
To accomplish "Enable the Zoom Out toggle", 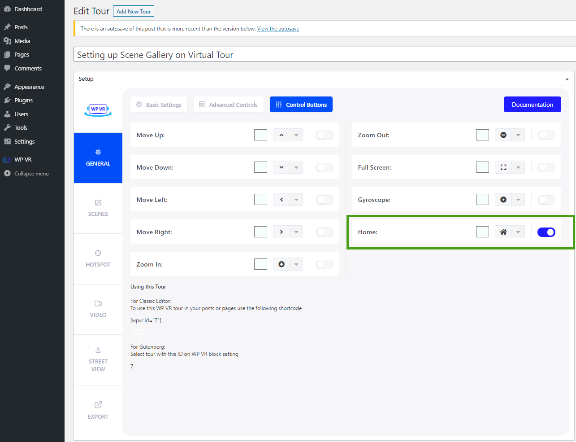I will click(546, 135).
